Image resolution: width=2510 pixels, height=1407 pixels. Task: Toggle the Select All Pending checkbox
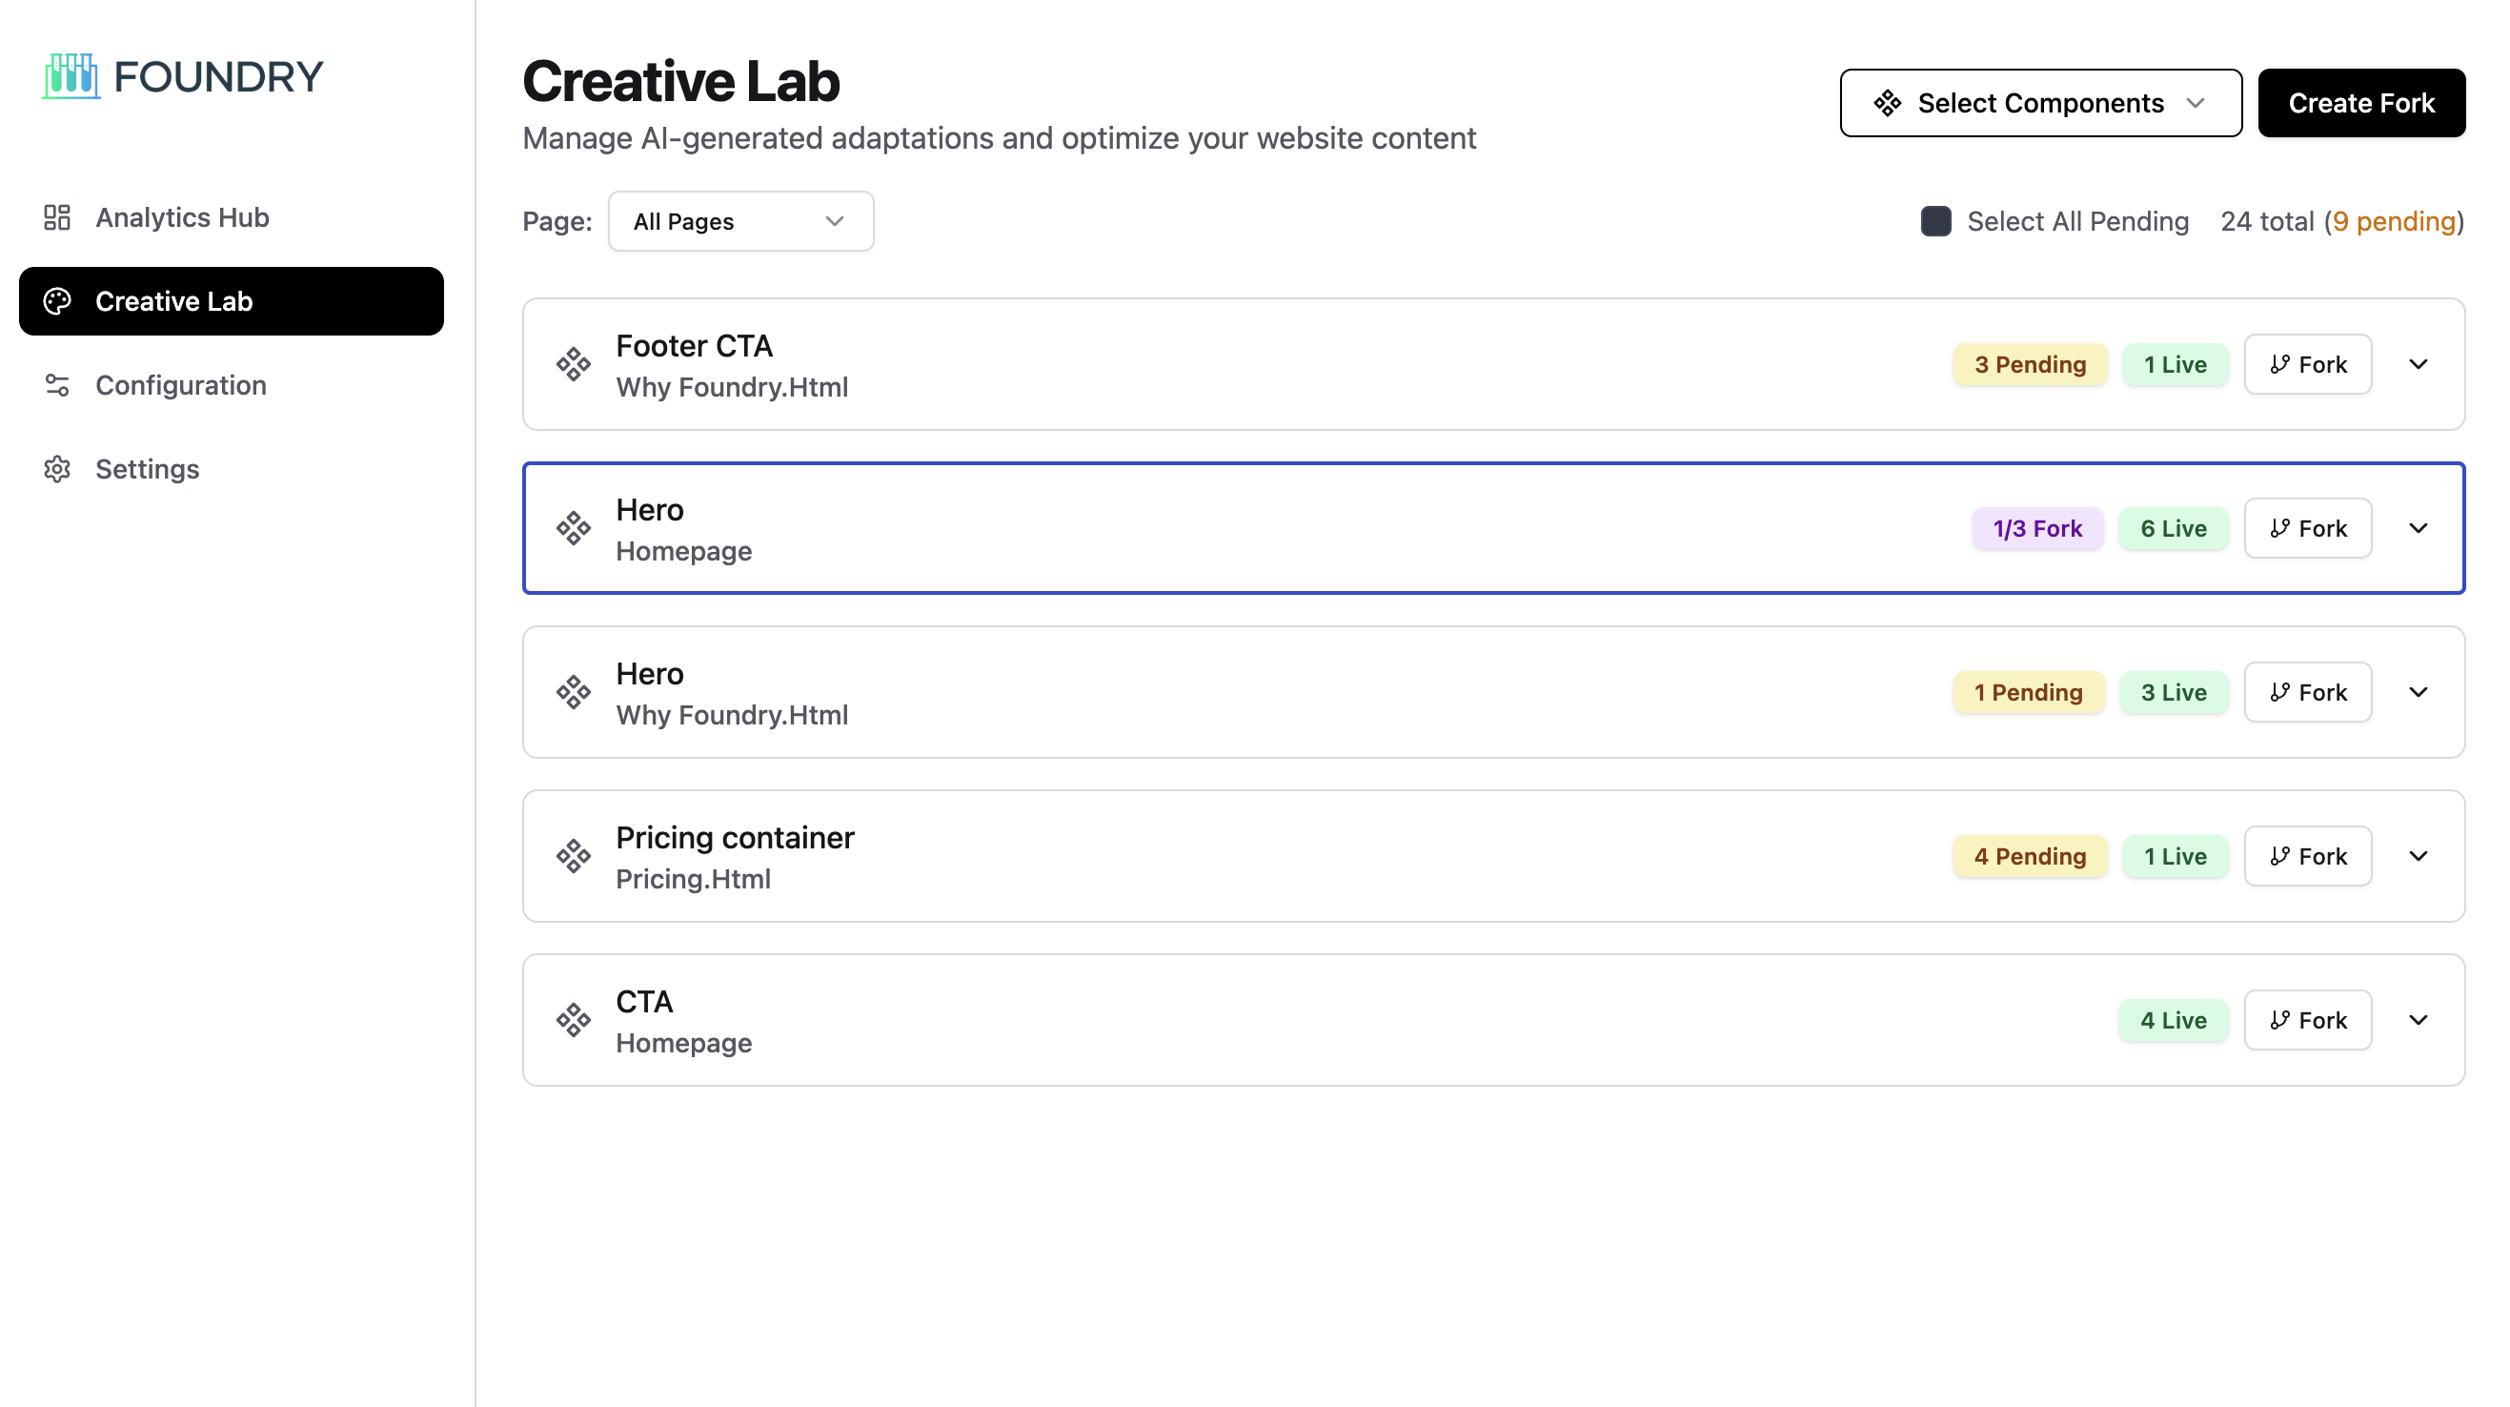coord(1935,221)
